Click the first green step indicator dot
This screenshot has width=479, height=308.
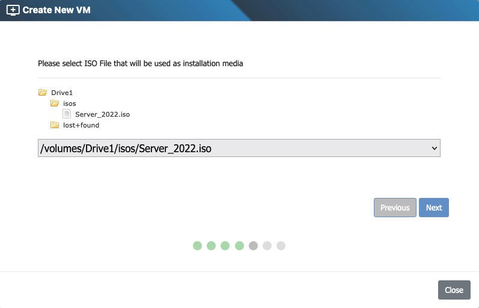197,245
